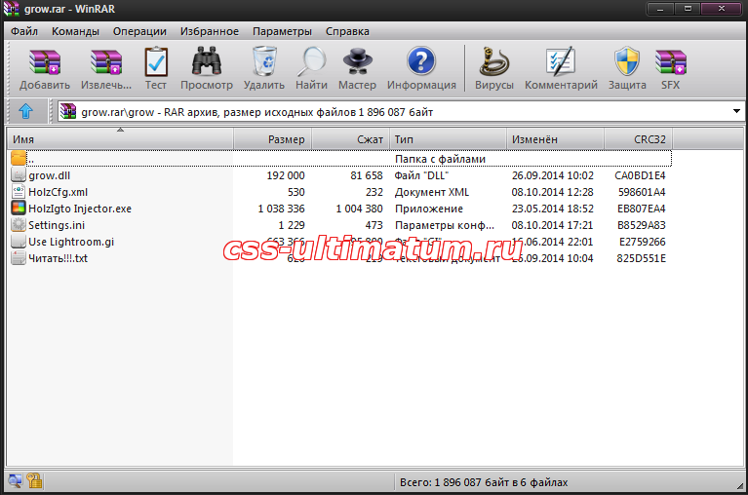Screen dimensions: 748x495
Task: Click CRC value 825D551E
Action: click(641, 258)
